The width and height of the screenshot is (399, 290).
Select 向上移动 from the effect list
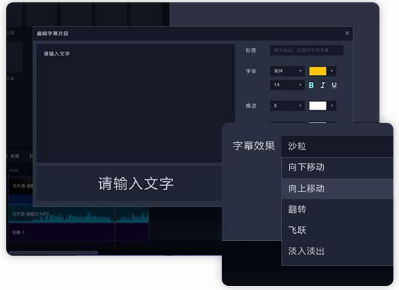tap(338, 189)
